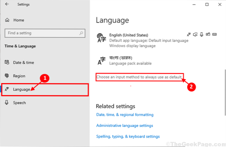Viewport: 226px width, 147px height.
Task: Click the English text-to-speech feature icon
Action: click(x=195, y=34)
